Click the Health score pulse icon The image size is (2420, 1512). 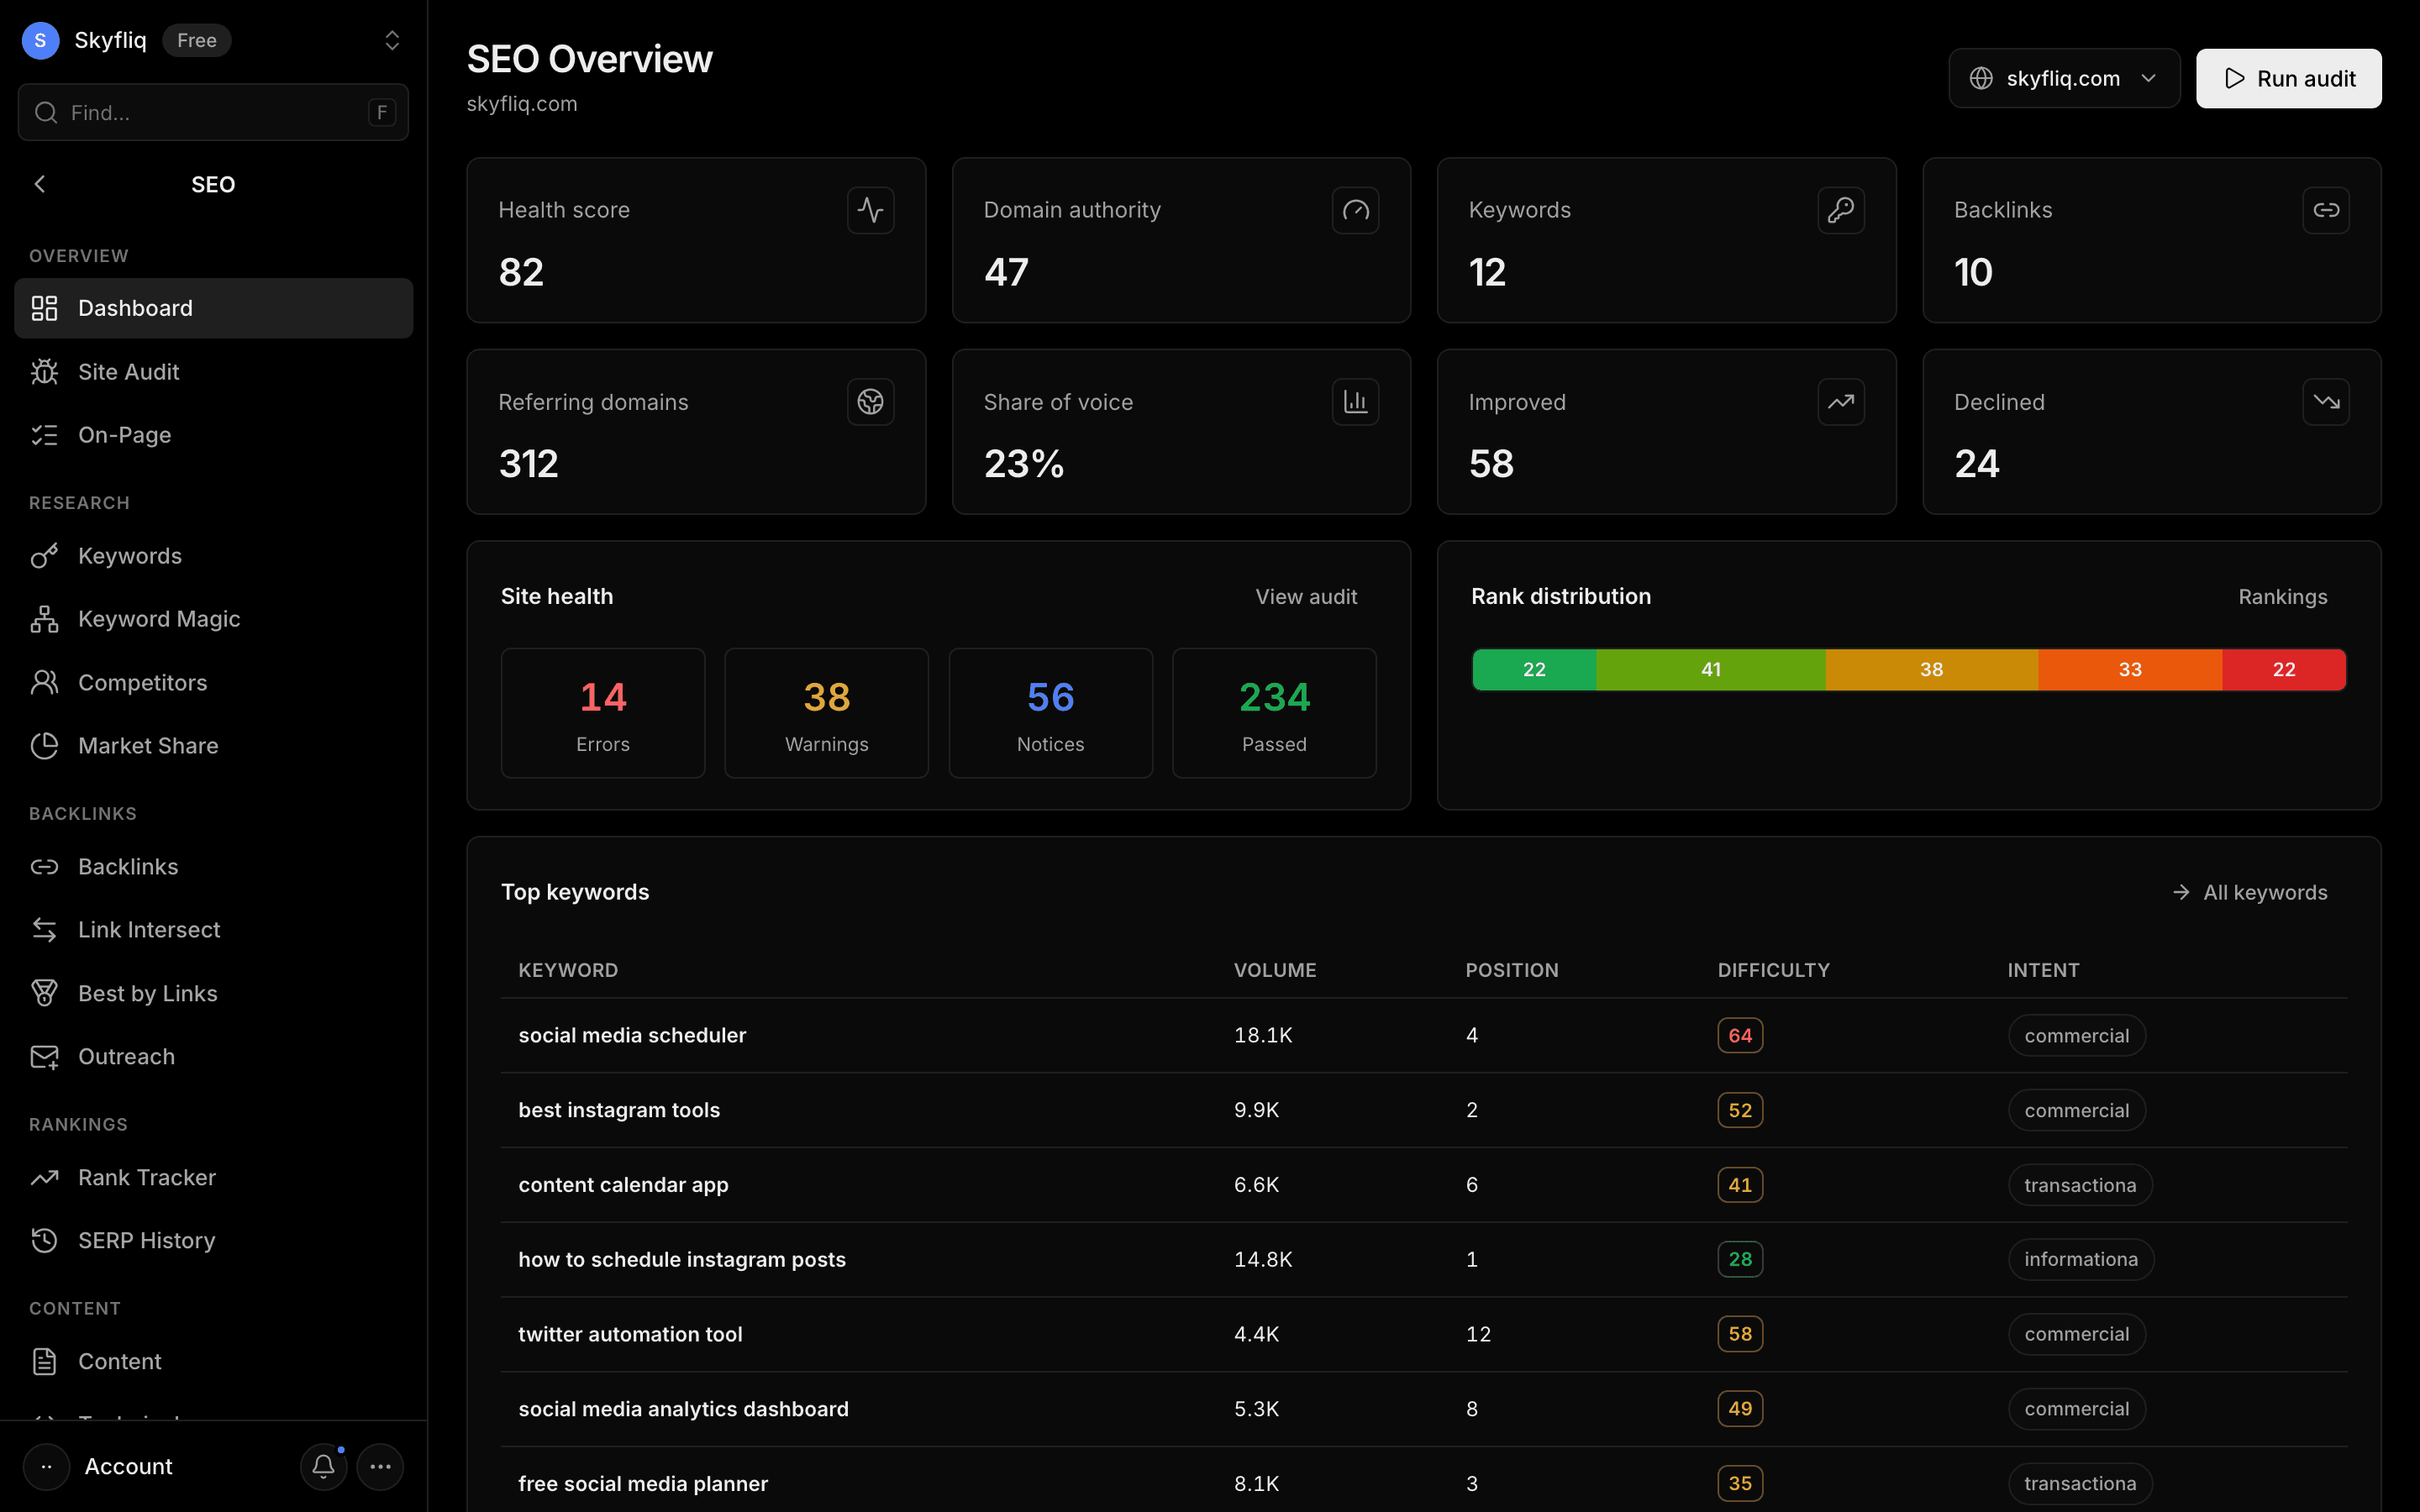(x=870, y=210)
